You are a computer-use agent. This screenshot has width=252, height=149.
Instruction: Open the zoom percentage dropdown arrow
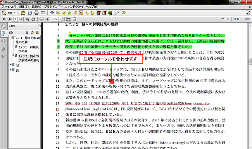coord(60,19)
